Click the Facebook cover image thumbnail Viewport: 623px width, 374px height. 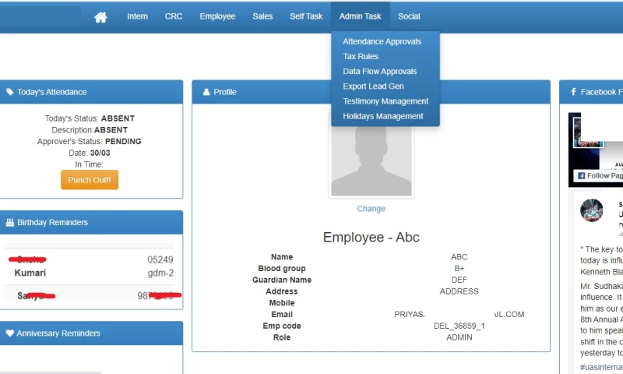[x=588, y=133]
